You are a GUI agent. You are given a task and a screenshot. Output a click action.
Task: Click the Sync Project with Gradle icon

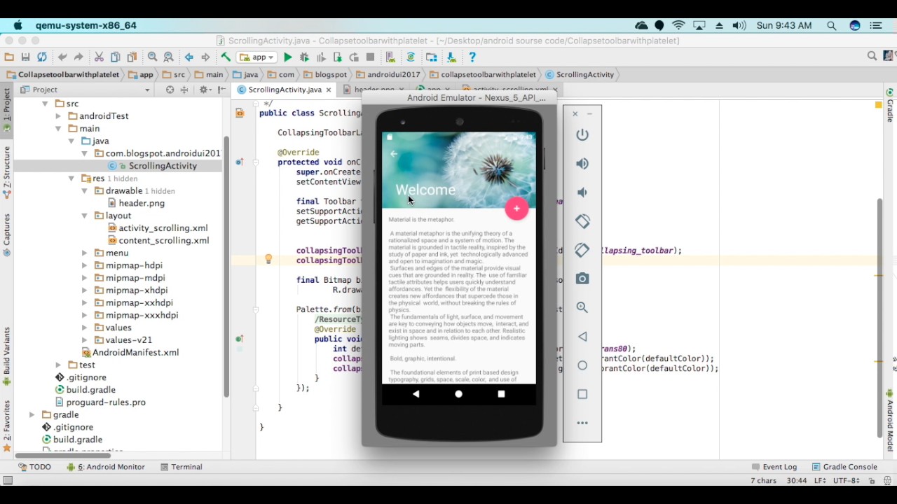coord(411,57)
